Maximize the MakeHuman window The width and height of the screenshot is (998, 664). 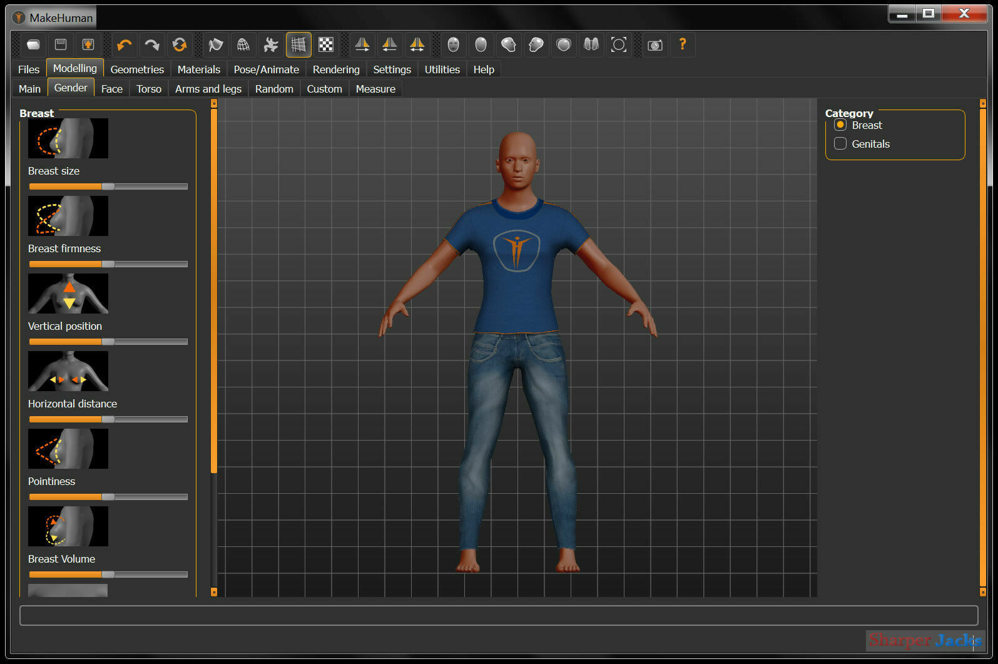point(929,13)
